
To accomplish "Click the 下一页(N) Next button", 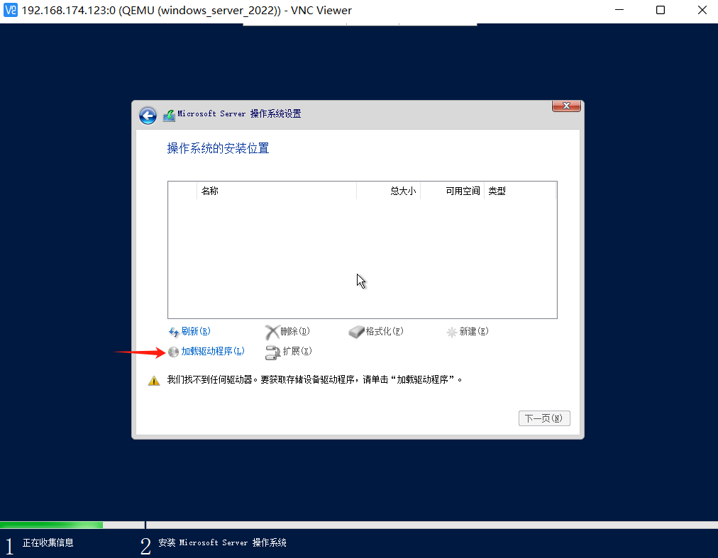I will [544, 418].
